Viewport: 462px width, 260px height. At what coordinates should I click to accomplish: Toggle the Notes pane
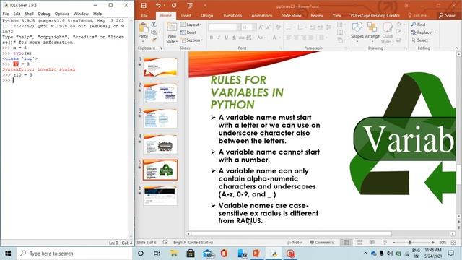295,243
